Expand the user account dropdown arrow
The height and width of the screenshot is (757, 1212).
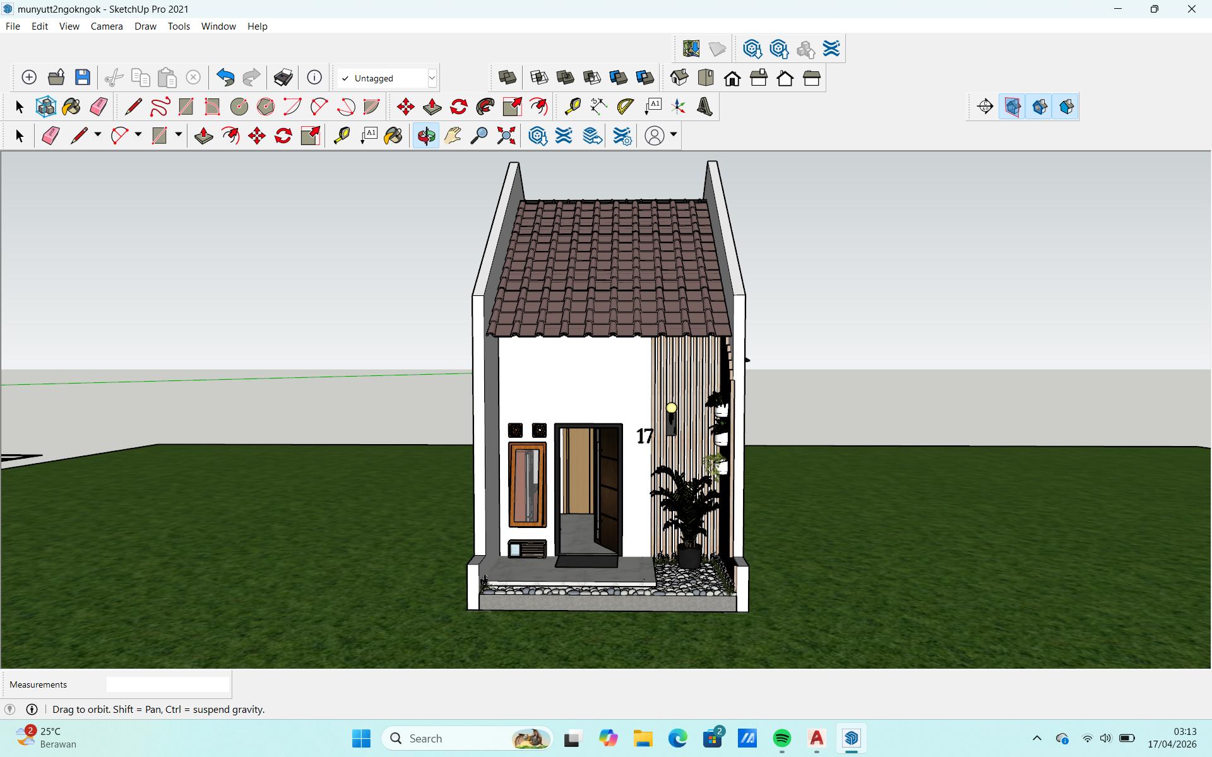[674, 135]
